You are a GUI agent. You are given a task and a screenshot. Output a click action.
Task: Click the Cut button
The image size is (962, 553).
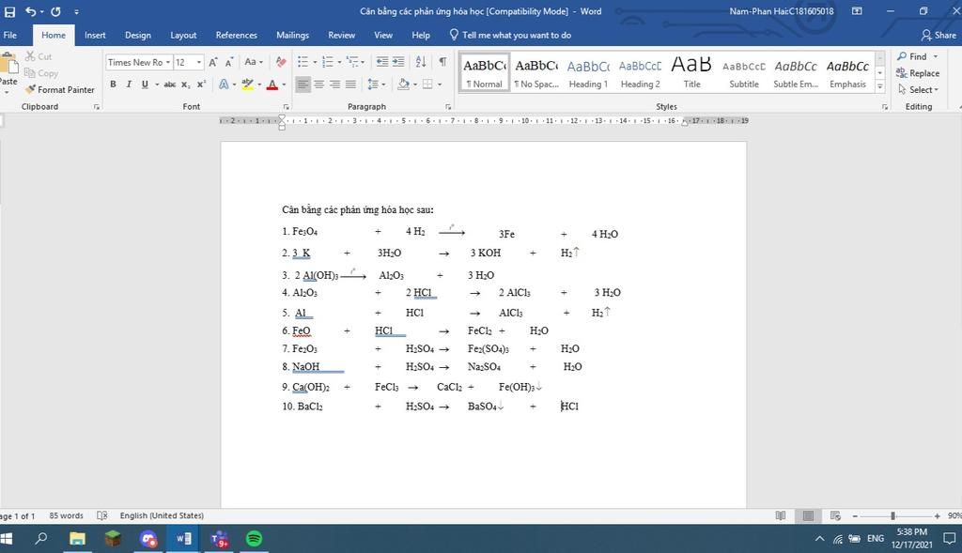click(x=39, y=56)
